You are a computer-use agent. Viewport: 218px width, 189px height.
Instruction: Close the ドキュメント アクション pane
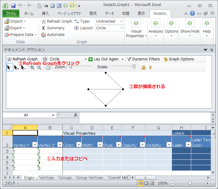point(212,50)
